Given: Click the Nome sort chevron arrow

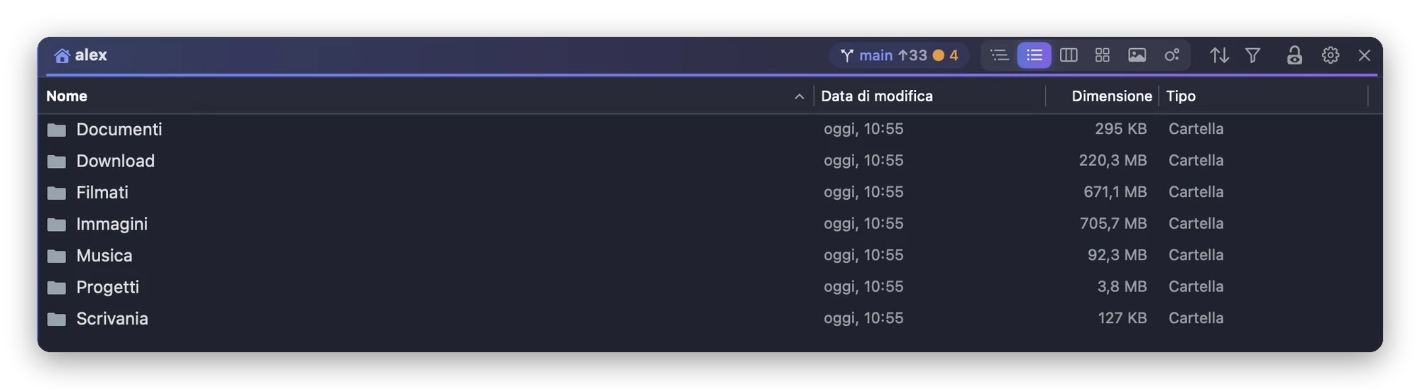Looking at the screenshot, I should click(x=799, y=96).
